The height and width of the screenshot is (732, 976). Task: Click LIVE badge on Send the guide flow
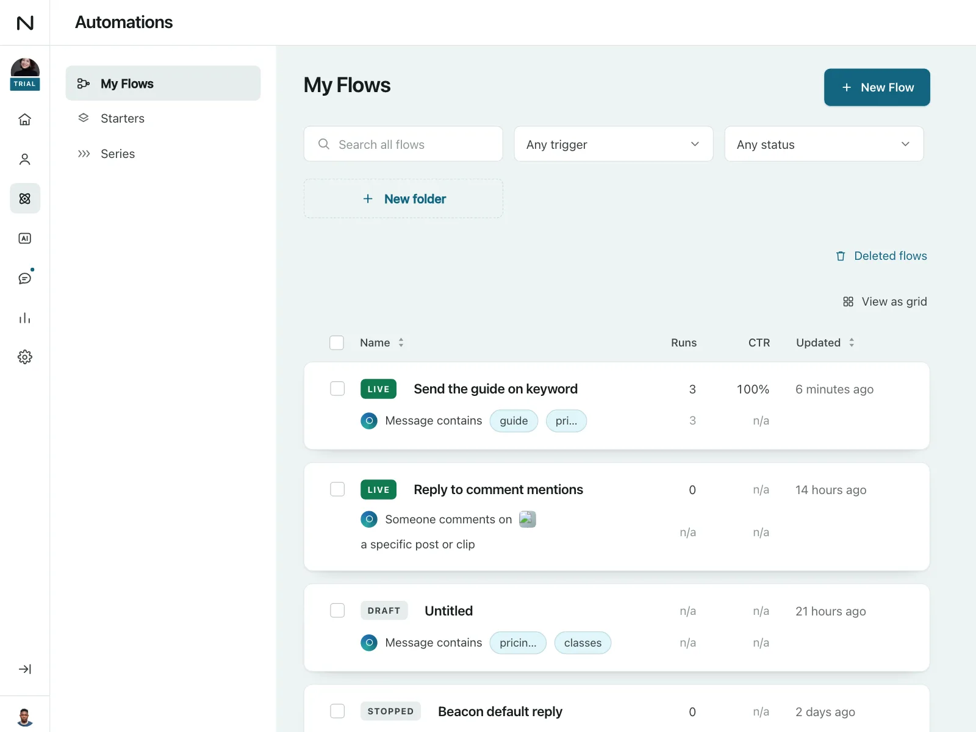[x=378, y=389]
